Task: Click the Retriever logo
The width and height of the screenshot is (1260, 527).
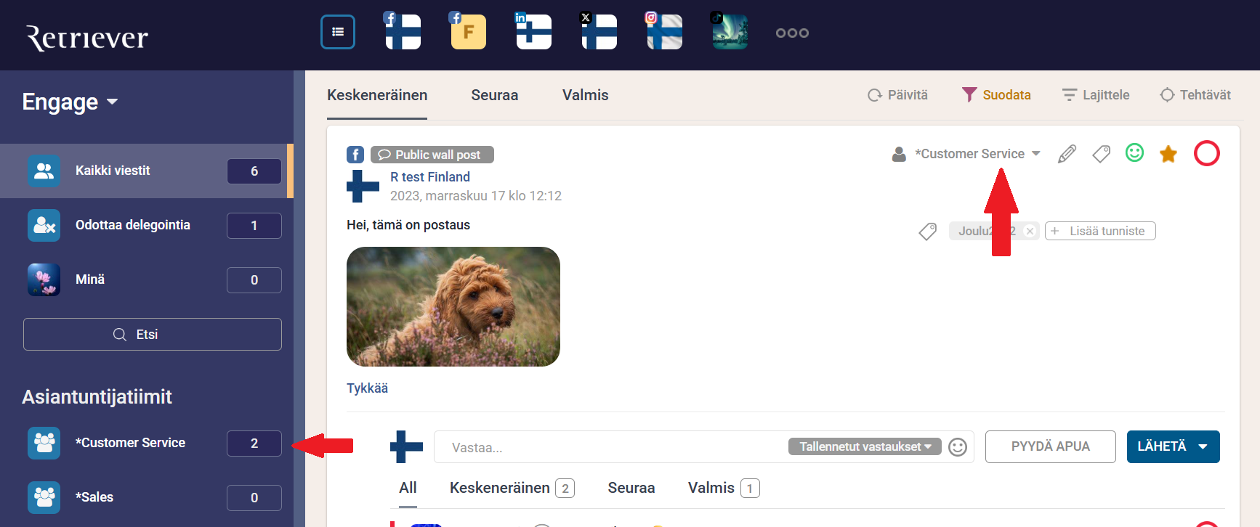Action: coord(87,37)
